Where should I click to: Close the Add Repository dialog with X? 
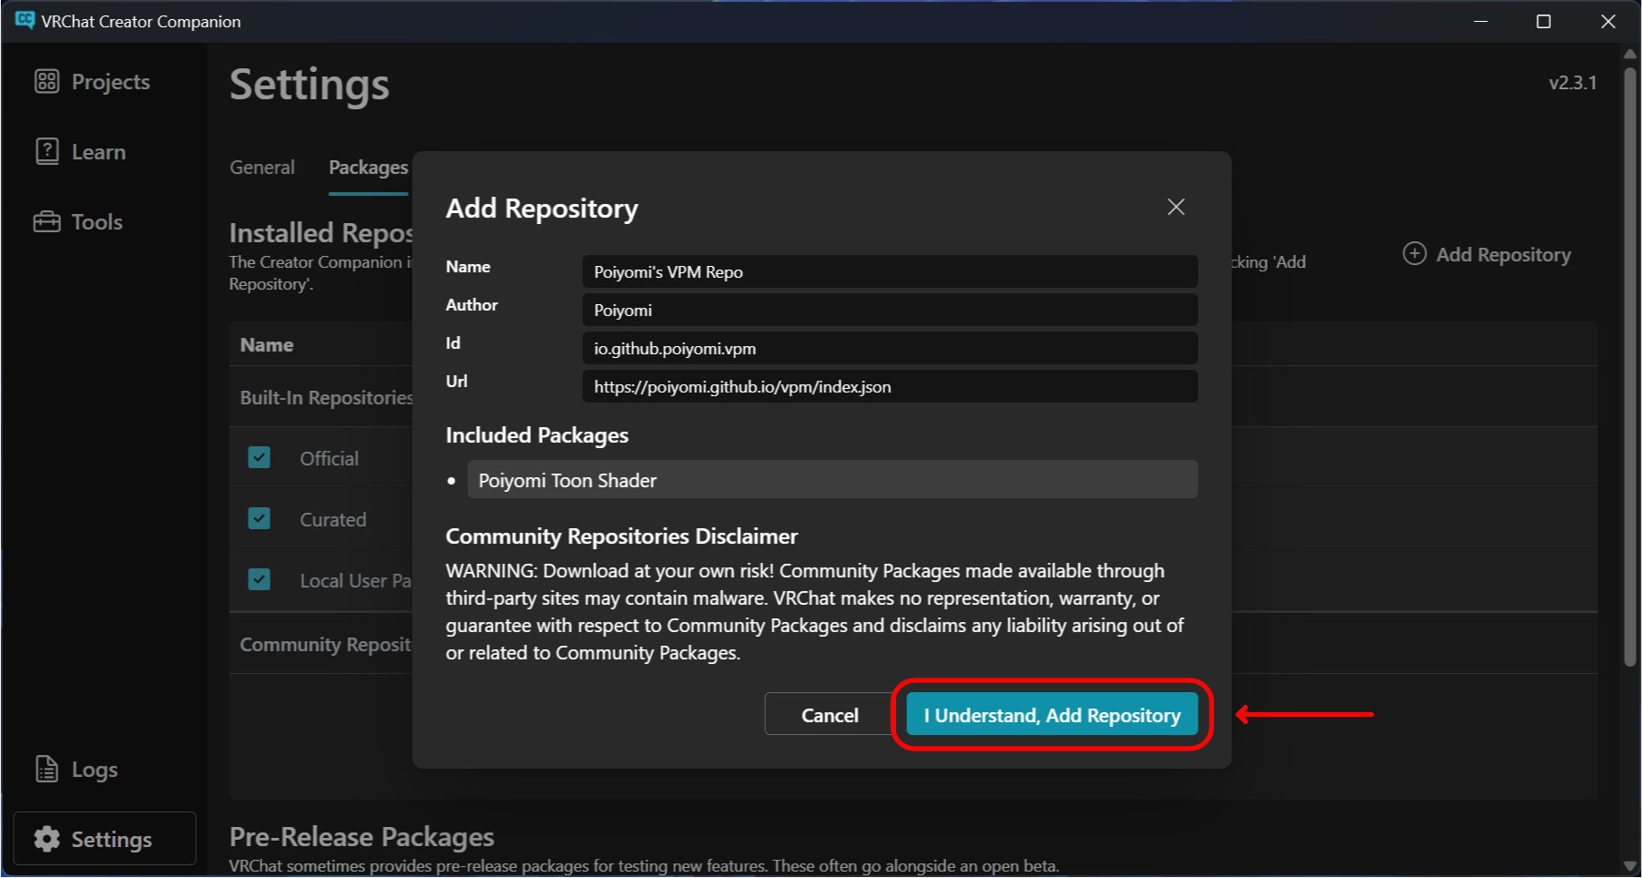click(x=1176, y=208)
